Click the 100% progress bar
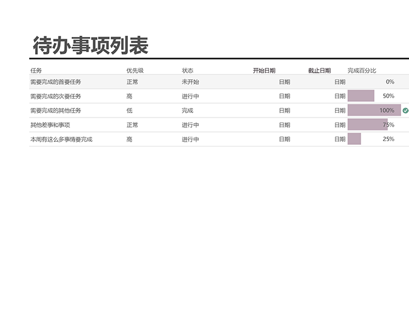Image resolution: width=409 pixels, height=315 pixels. click(x=374, y=110)
